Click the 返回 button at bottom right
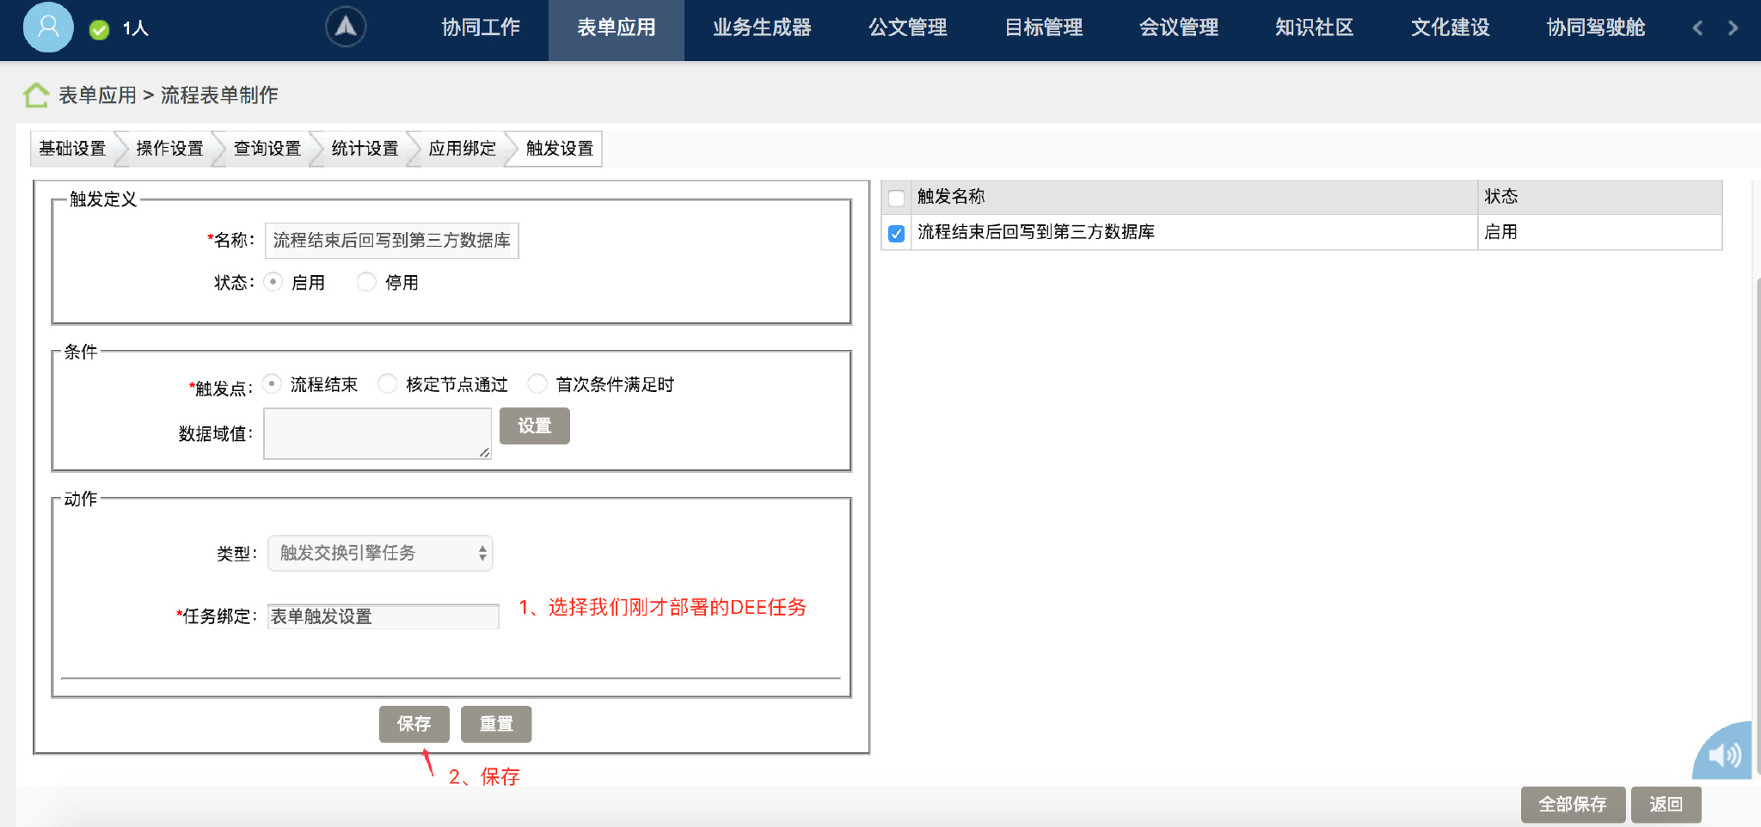 tap(1667, 804)
